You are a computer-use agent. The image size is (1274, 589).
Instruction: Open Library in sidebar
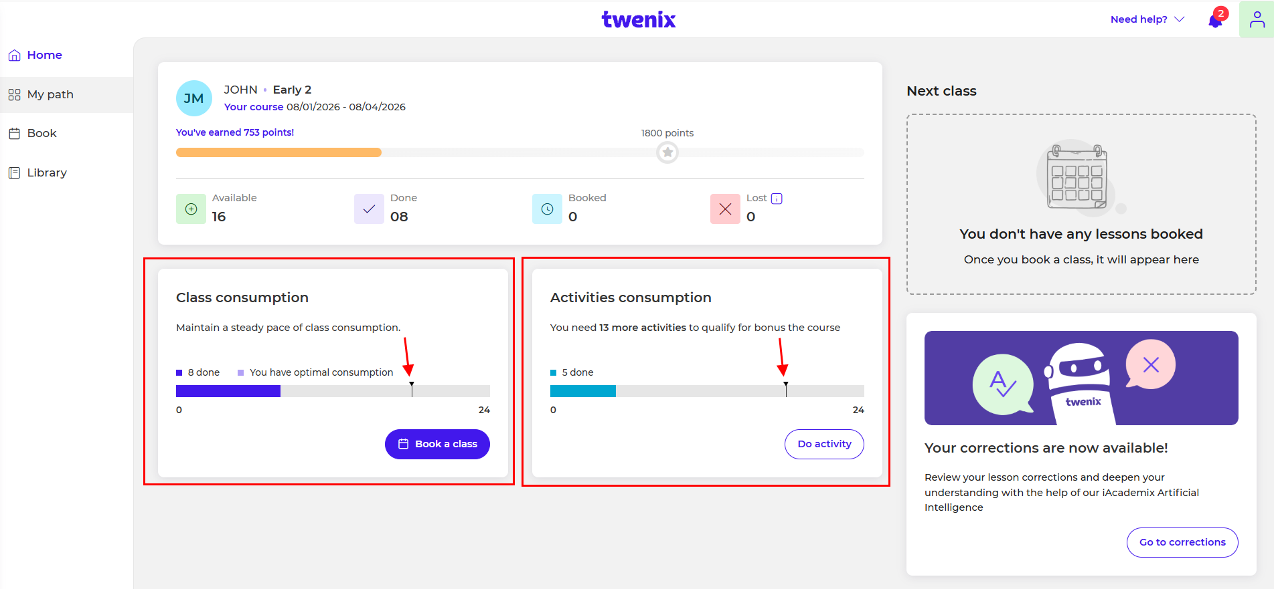tap(47, 172)
